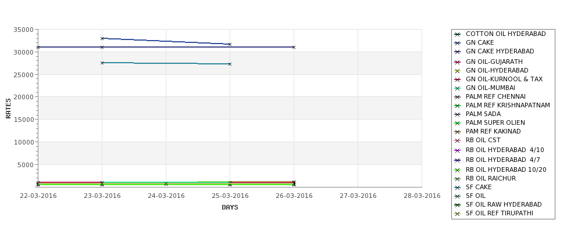Viewport: 567px width, 249px height.
Task: Click the GN OIL-MUMBAI legend marker icon
Action: coord(458,88)
